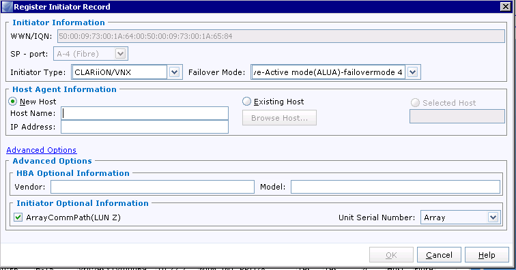Viewport: 516px width, 270px height.
Task: Click the Selected Host text box
Action: (x=457, y=117)
